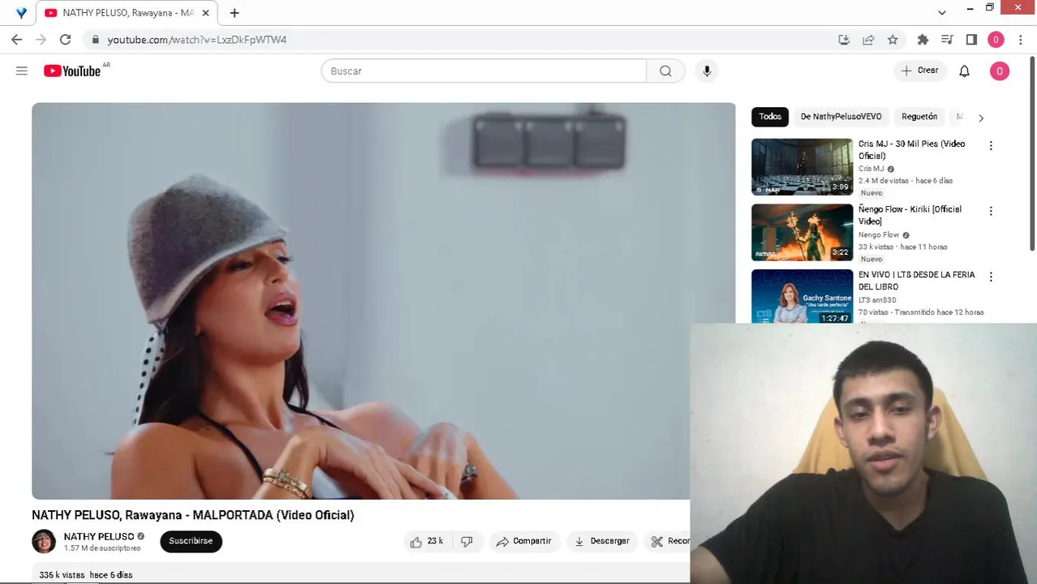Click Cris MJ channel name

click(871, 169)
